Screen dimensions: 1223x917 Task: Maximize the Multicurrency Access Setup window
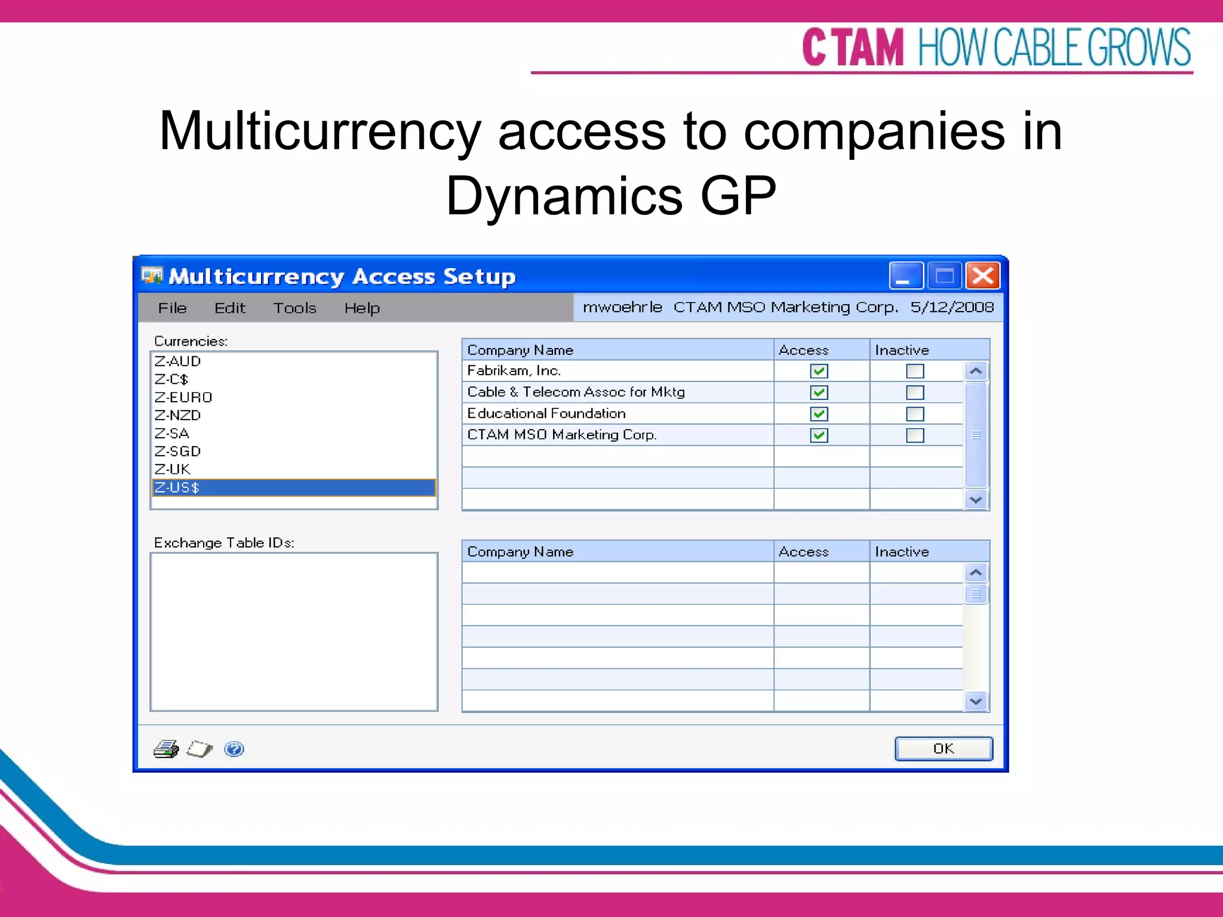[945, 276]
